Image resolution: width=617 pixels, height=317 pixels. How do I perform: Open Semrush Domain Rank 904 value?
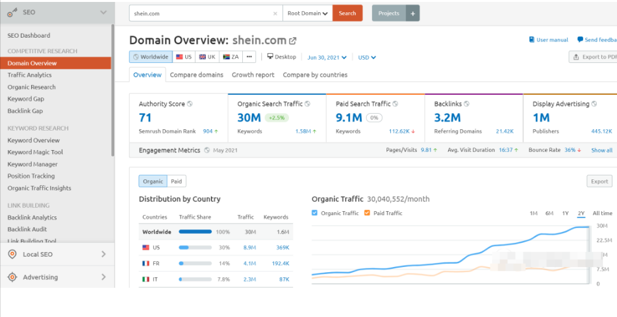208,131
